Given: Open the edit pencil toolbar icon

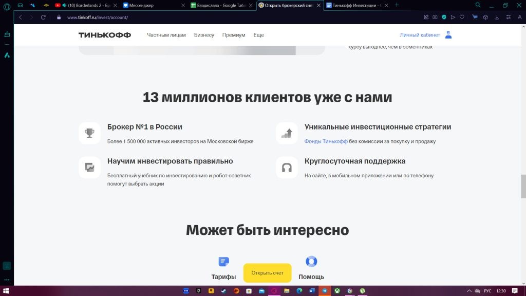Looking at the screenshot, I should [x=426, y=17].
